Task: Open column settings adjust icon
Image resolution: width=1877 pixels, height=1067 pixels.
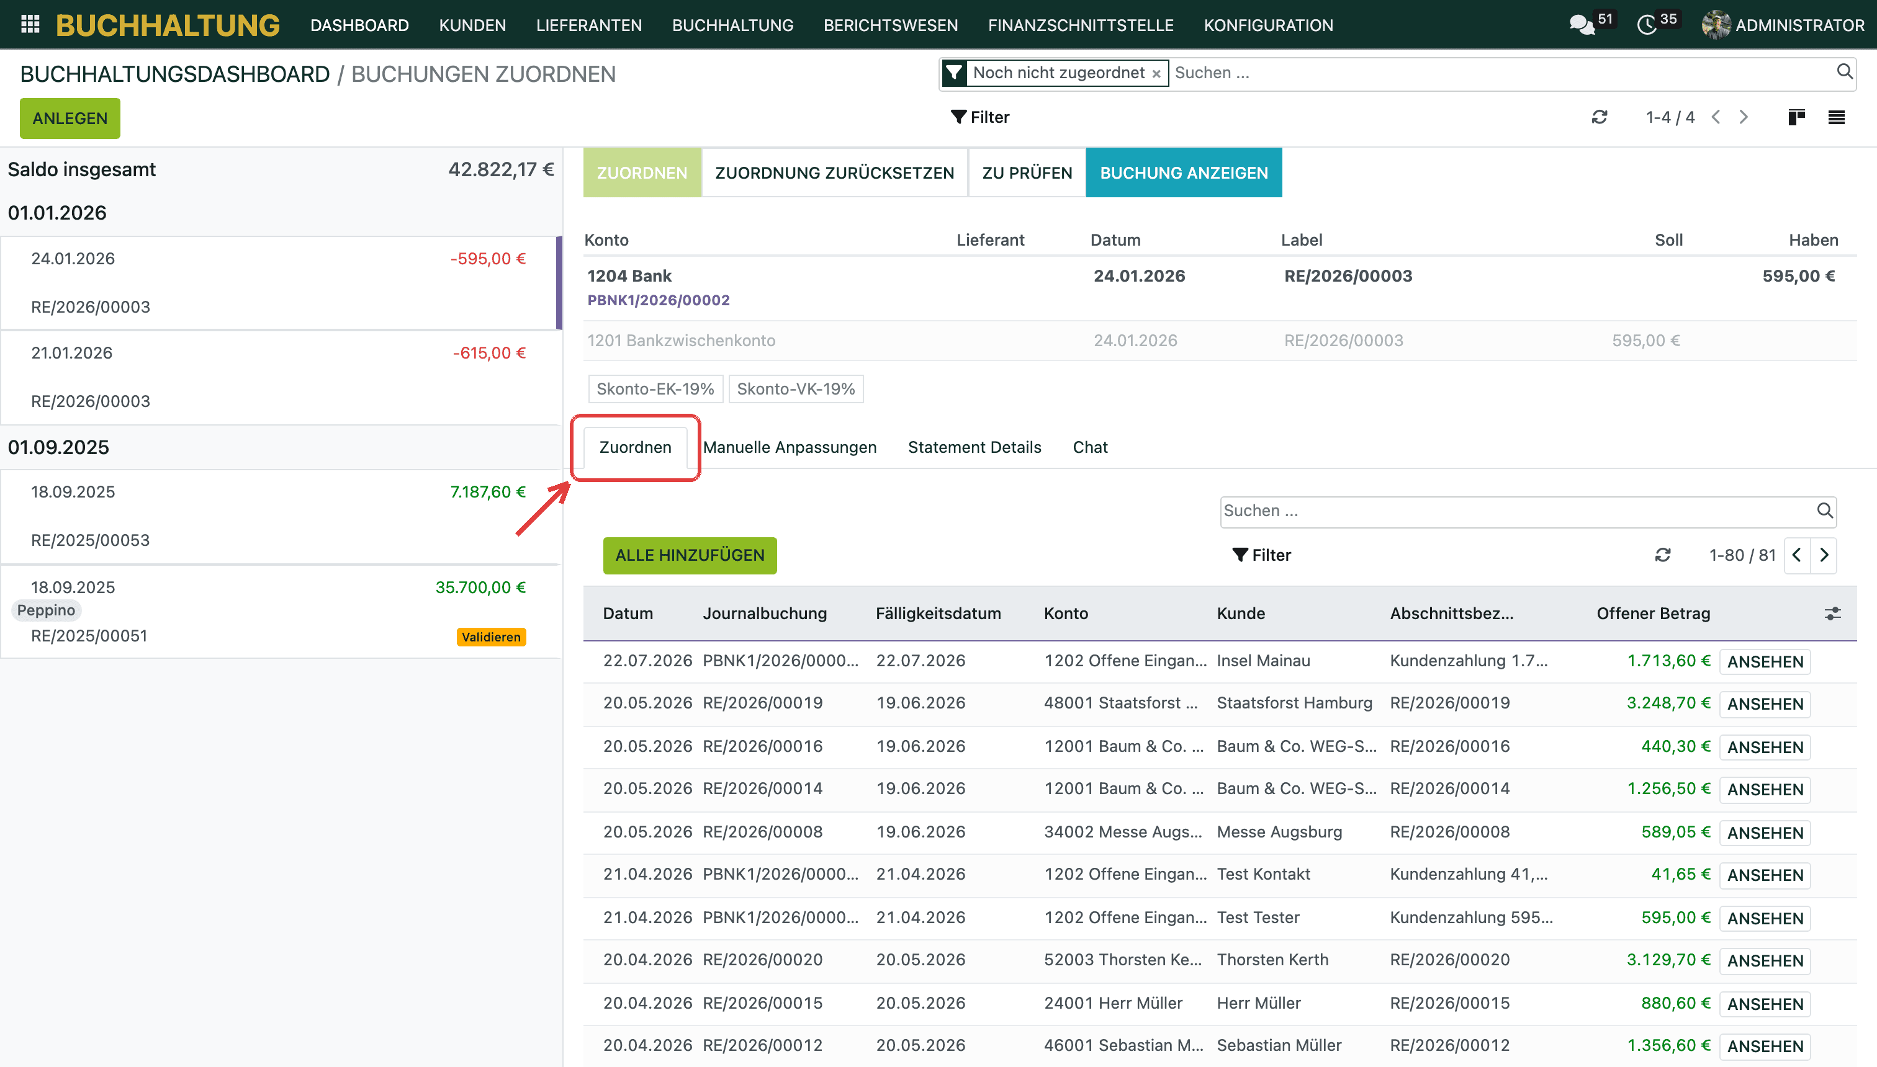Action: 1832,614
